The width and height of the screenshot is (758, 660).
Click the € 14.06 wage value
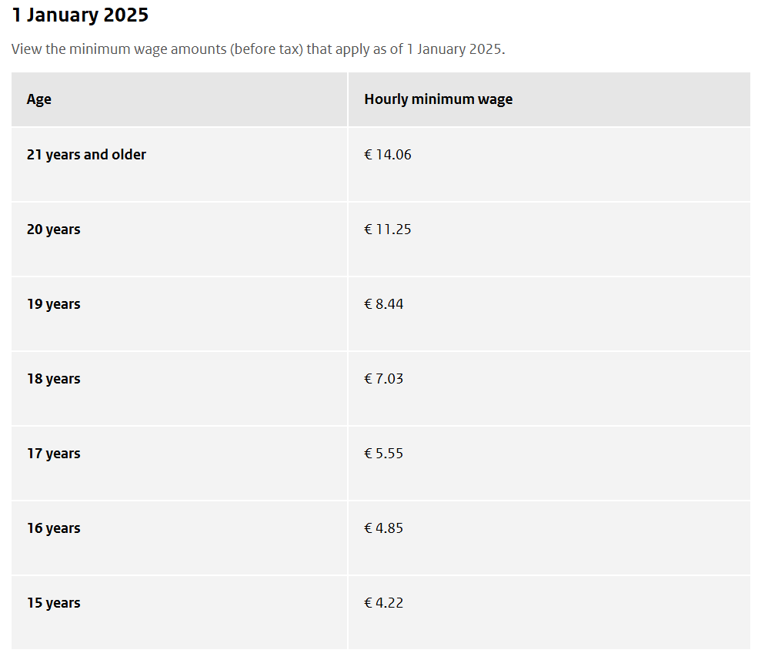(x=388, y=155)
